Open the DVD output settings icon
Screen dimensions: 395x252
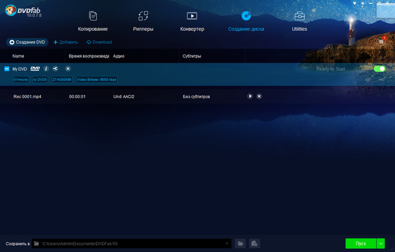click(35, 68)
